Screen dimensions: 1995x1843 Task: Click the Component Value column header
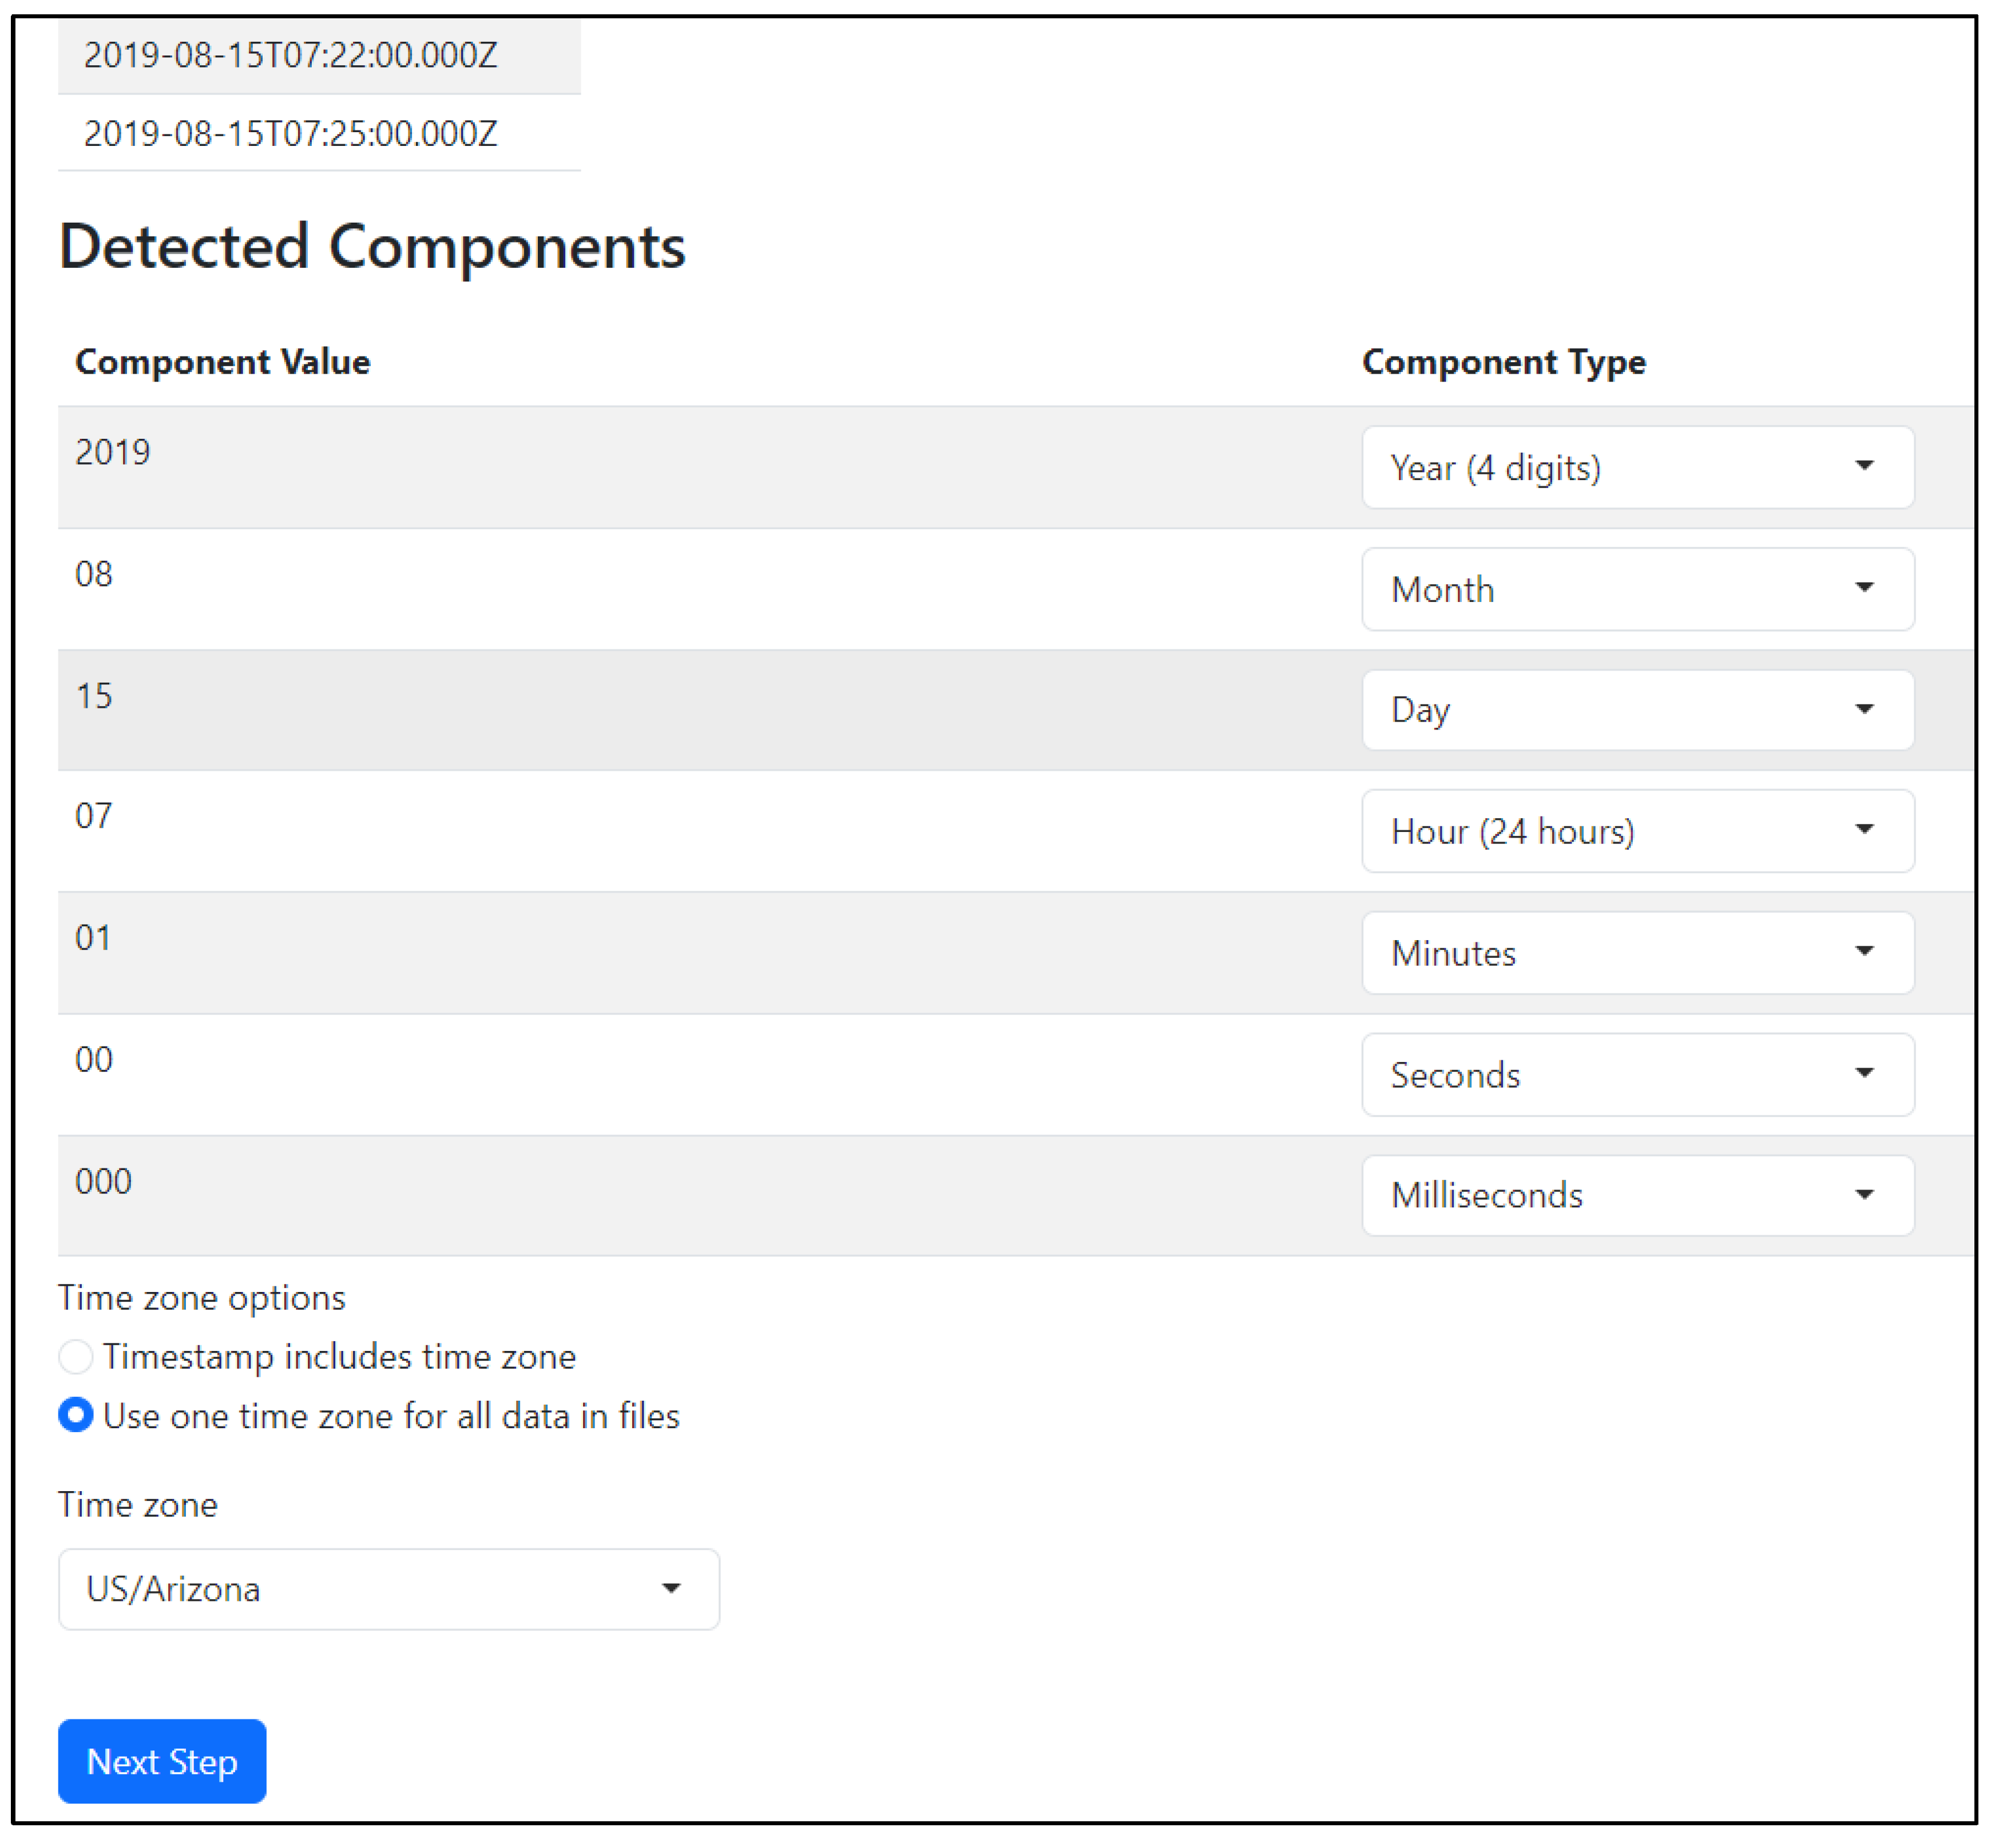pyautogui.click(x=223, y=362)
